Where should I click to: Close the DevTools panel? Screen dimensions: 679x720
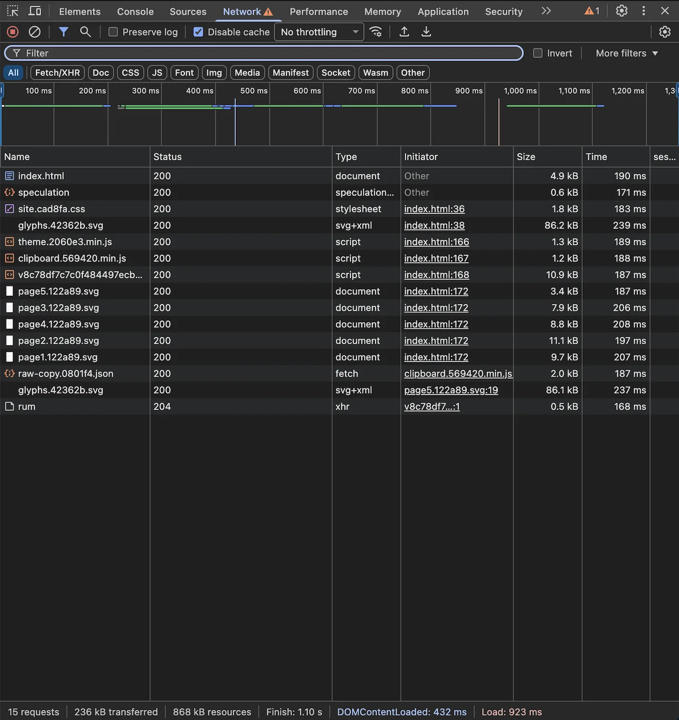[665, 11]
